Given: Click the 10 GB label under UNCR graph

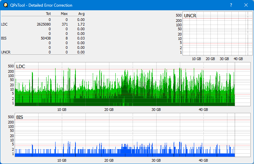Looking at the screenshot, I should (196, 59).
